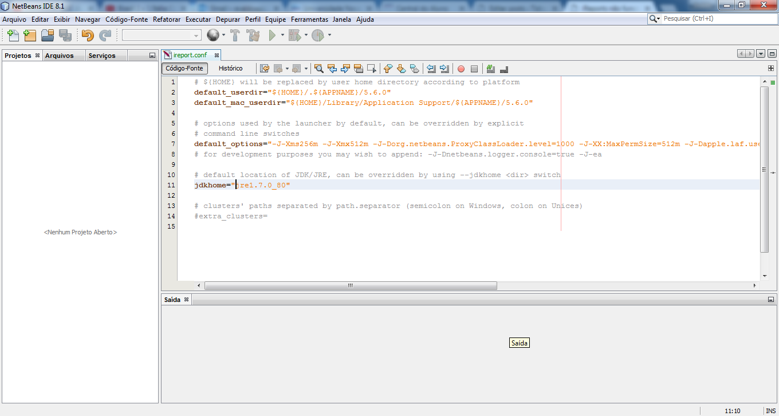
Task: Click the Uncomment lines icon
Action: (x=504, y=69)
